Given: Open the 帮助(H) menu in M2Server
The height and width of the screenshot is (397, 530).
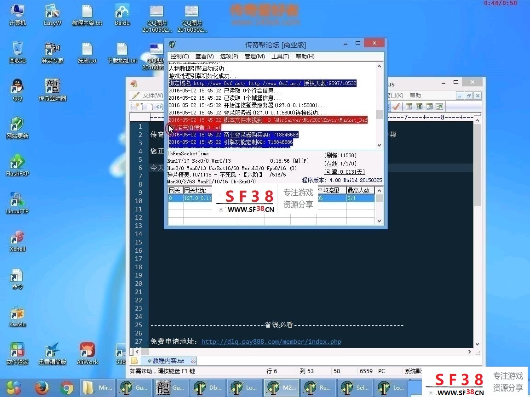Looking at the screenshot, I should tap(305, 57).
